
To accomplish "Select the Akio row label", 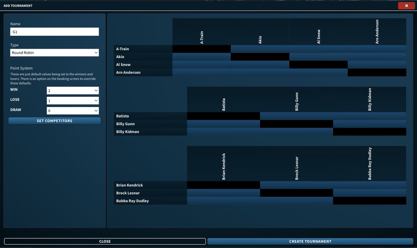I will click(x=143, y=57).
